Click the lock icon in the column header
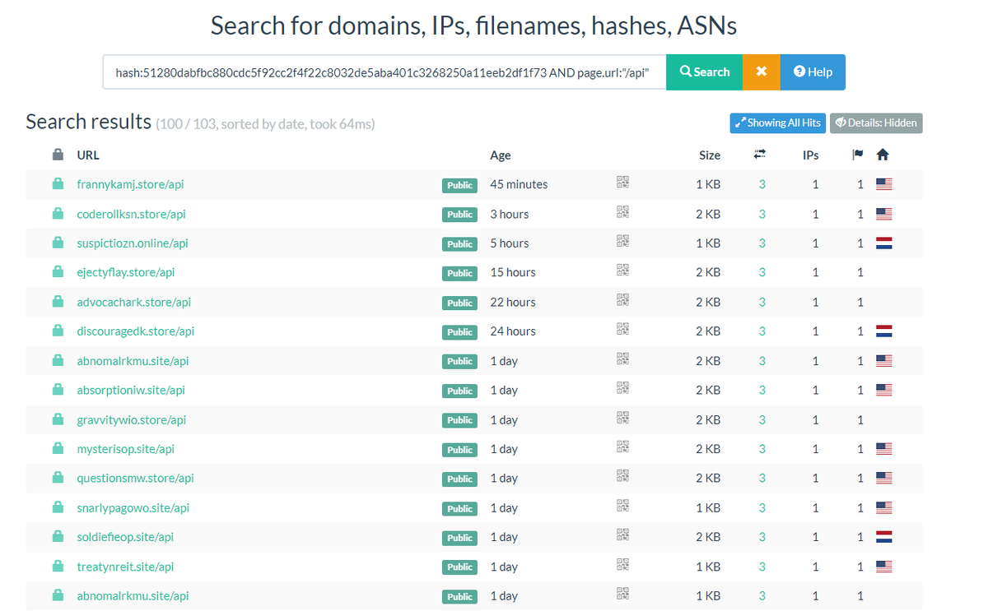The image size is (988, 611). [x=58, y=155]
